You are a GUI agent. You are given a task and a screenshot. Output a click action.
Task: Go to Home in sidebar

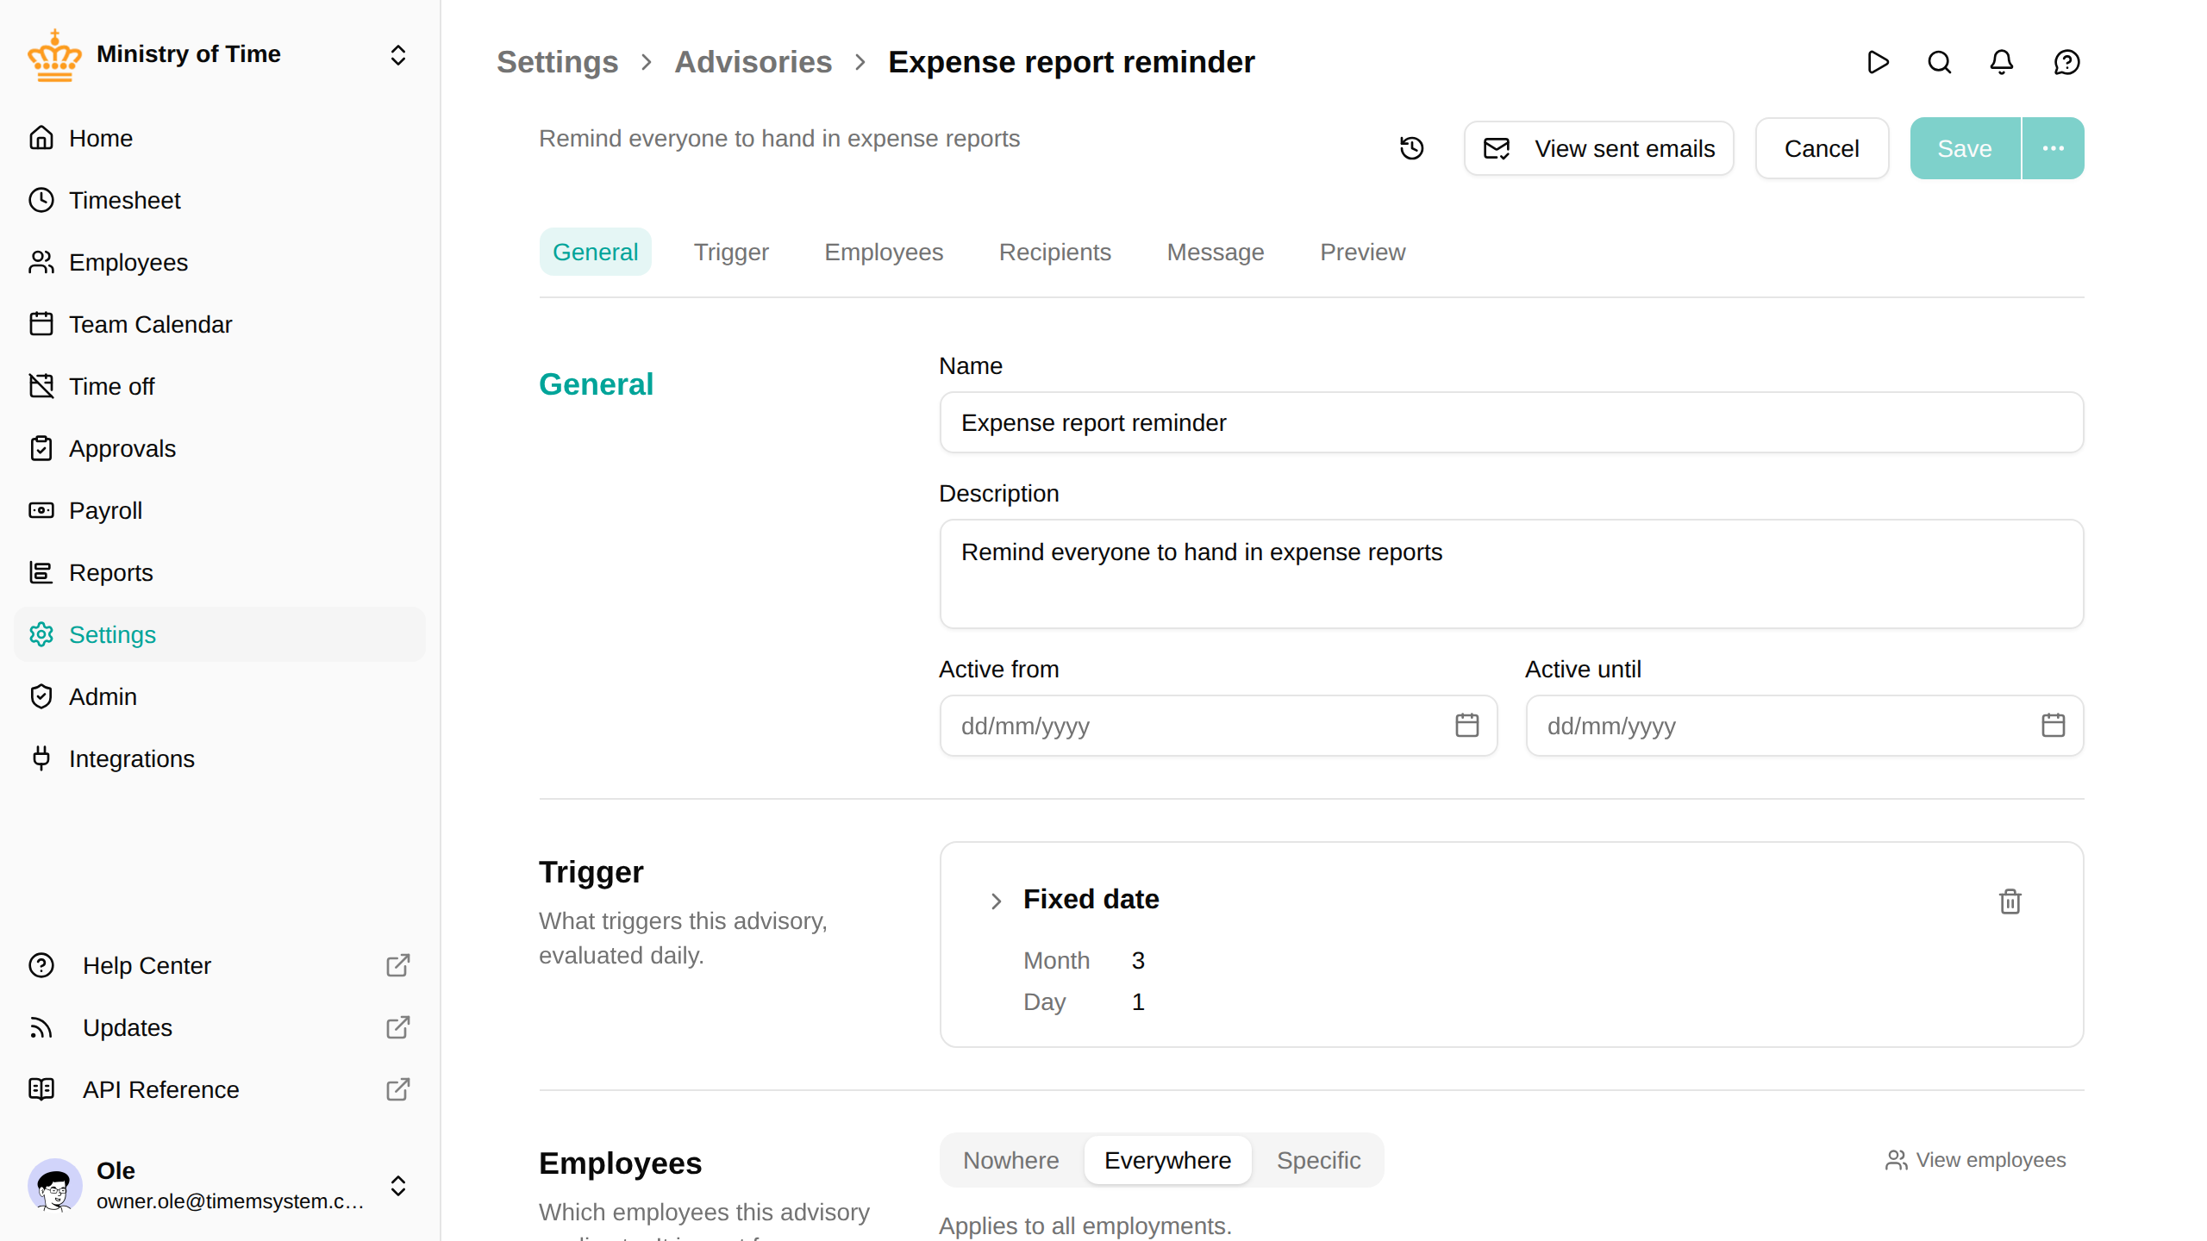pos(220,138)
